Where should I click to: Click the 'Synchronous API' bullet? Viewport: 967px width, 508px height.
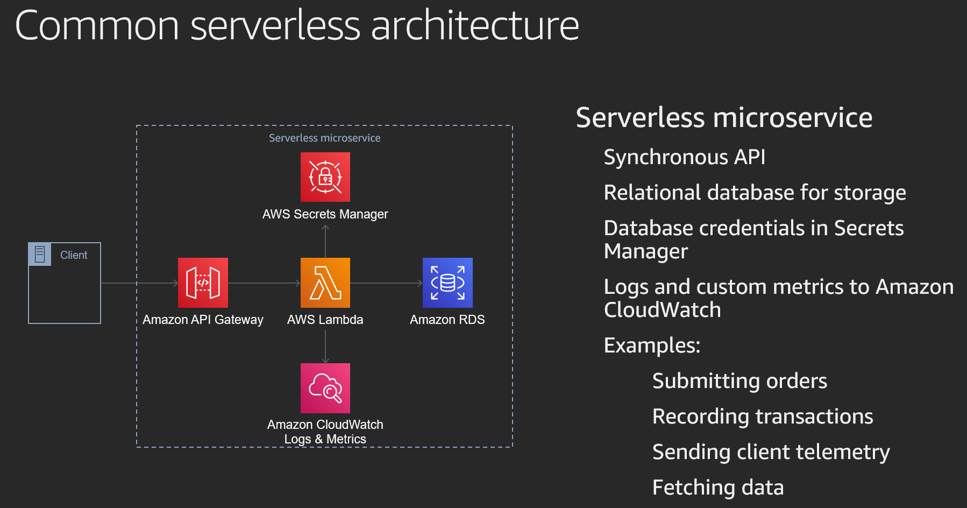tap(684, 158)
